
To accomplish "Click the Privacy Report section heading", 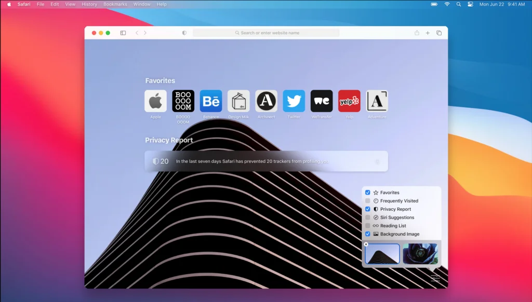I will pos(169,140).
